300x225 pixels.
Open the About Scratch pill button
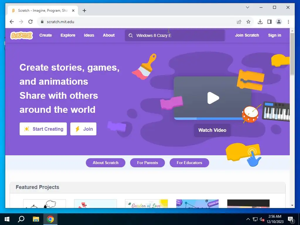pos(105,163)
